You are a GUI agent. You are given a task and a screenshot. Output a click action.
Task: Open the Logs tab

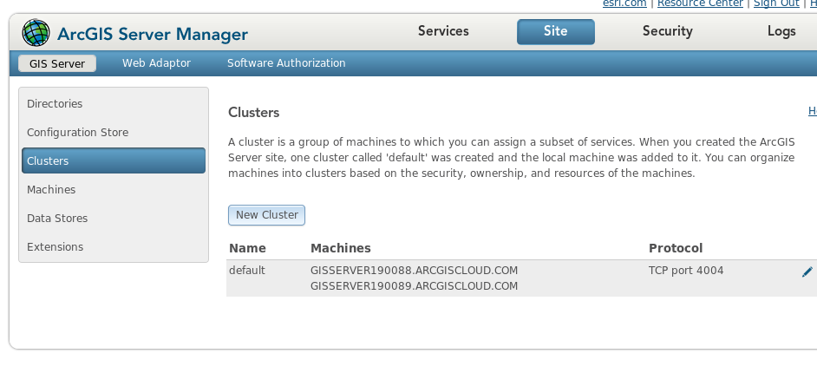781,31
